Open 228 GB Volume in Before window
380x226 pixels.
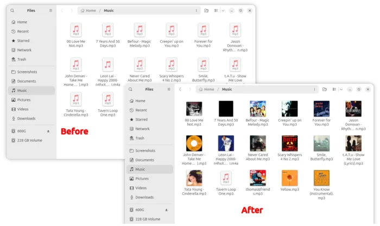pyautogui.click(x=31, y=140)
